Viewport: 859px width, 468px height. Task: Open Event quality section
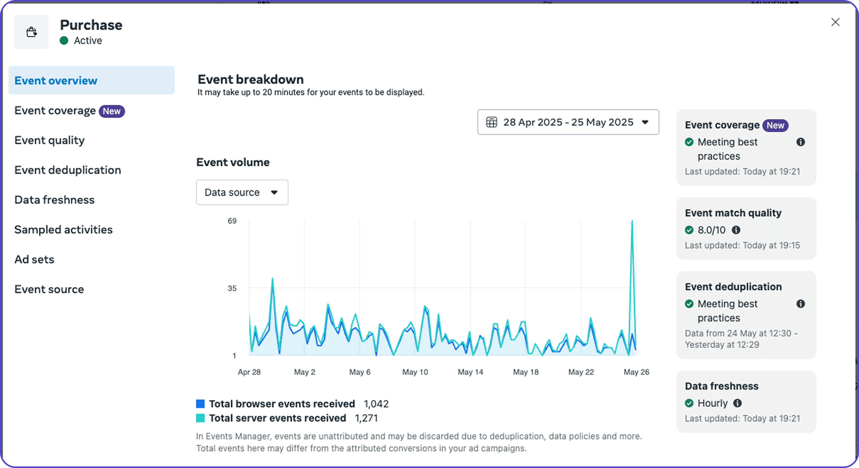(49, 141)
